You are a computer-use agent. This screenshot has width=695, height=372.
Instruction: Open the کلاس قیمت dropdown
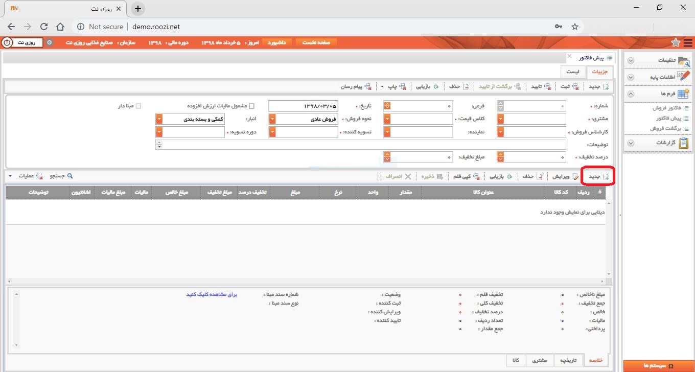[387, 119]
